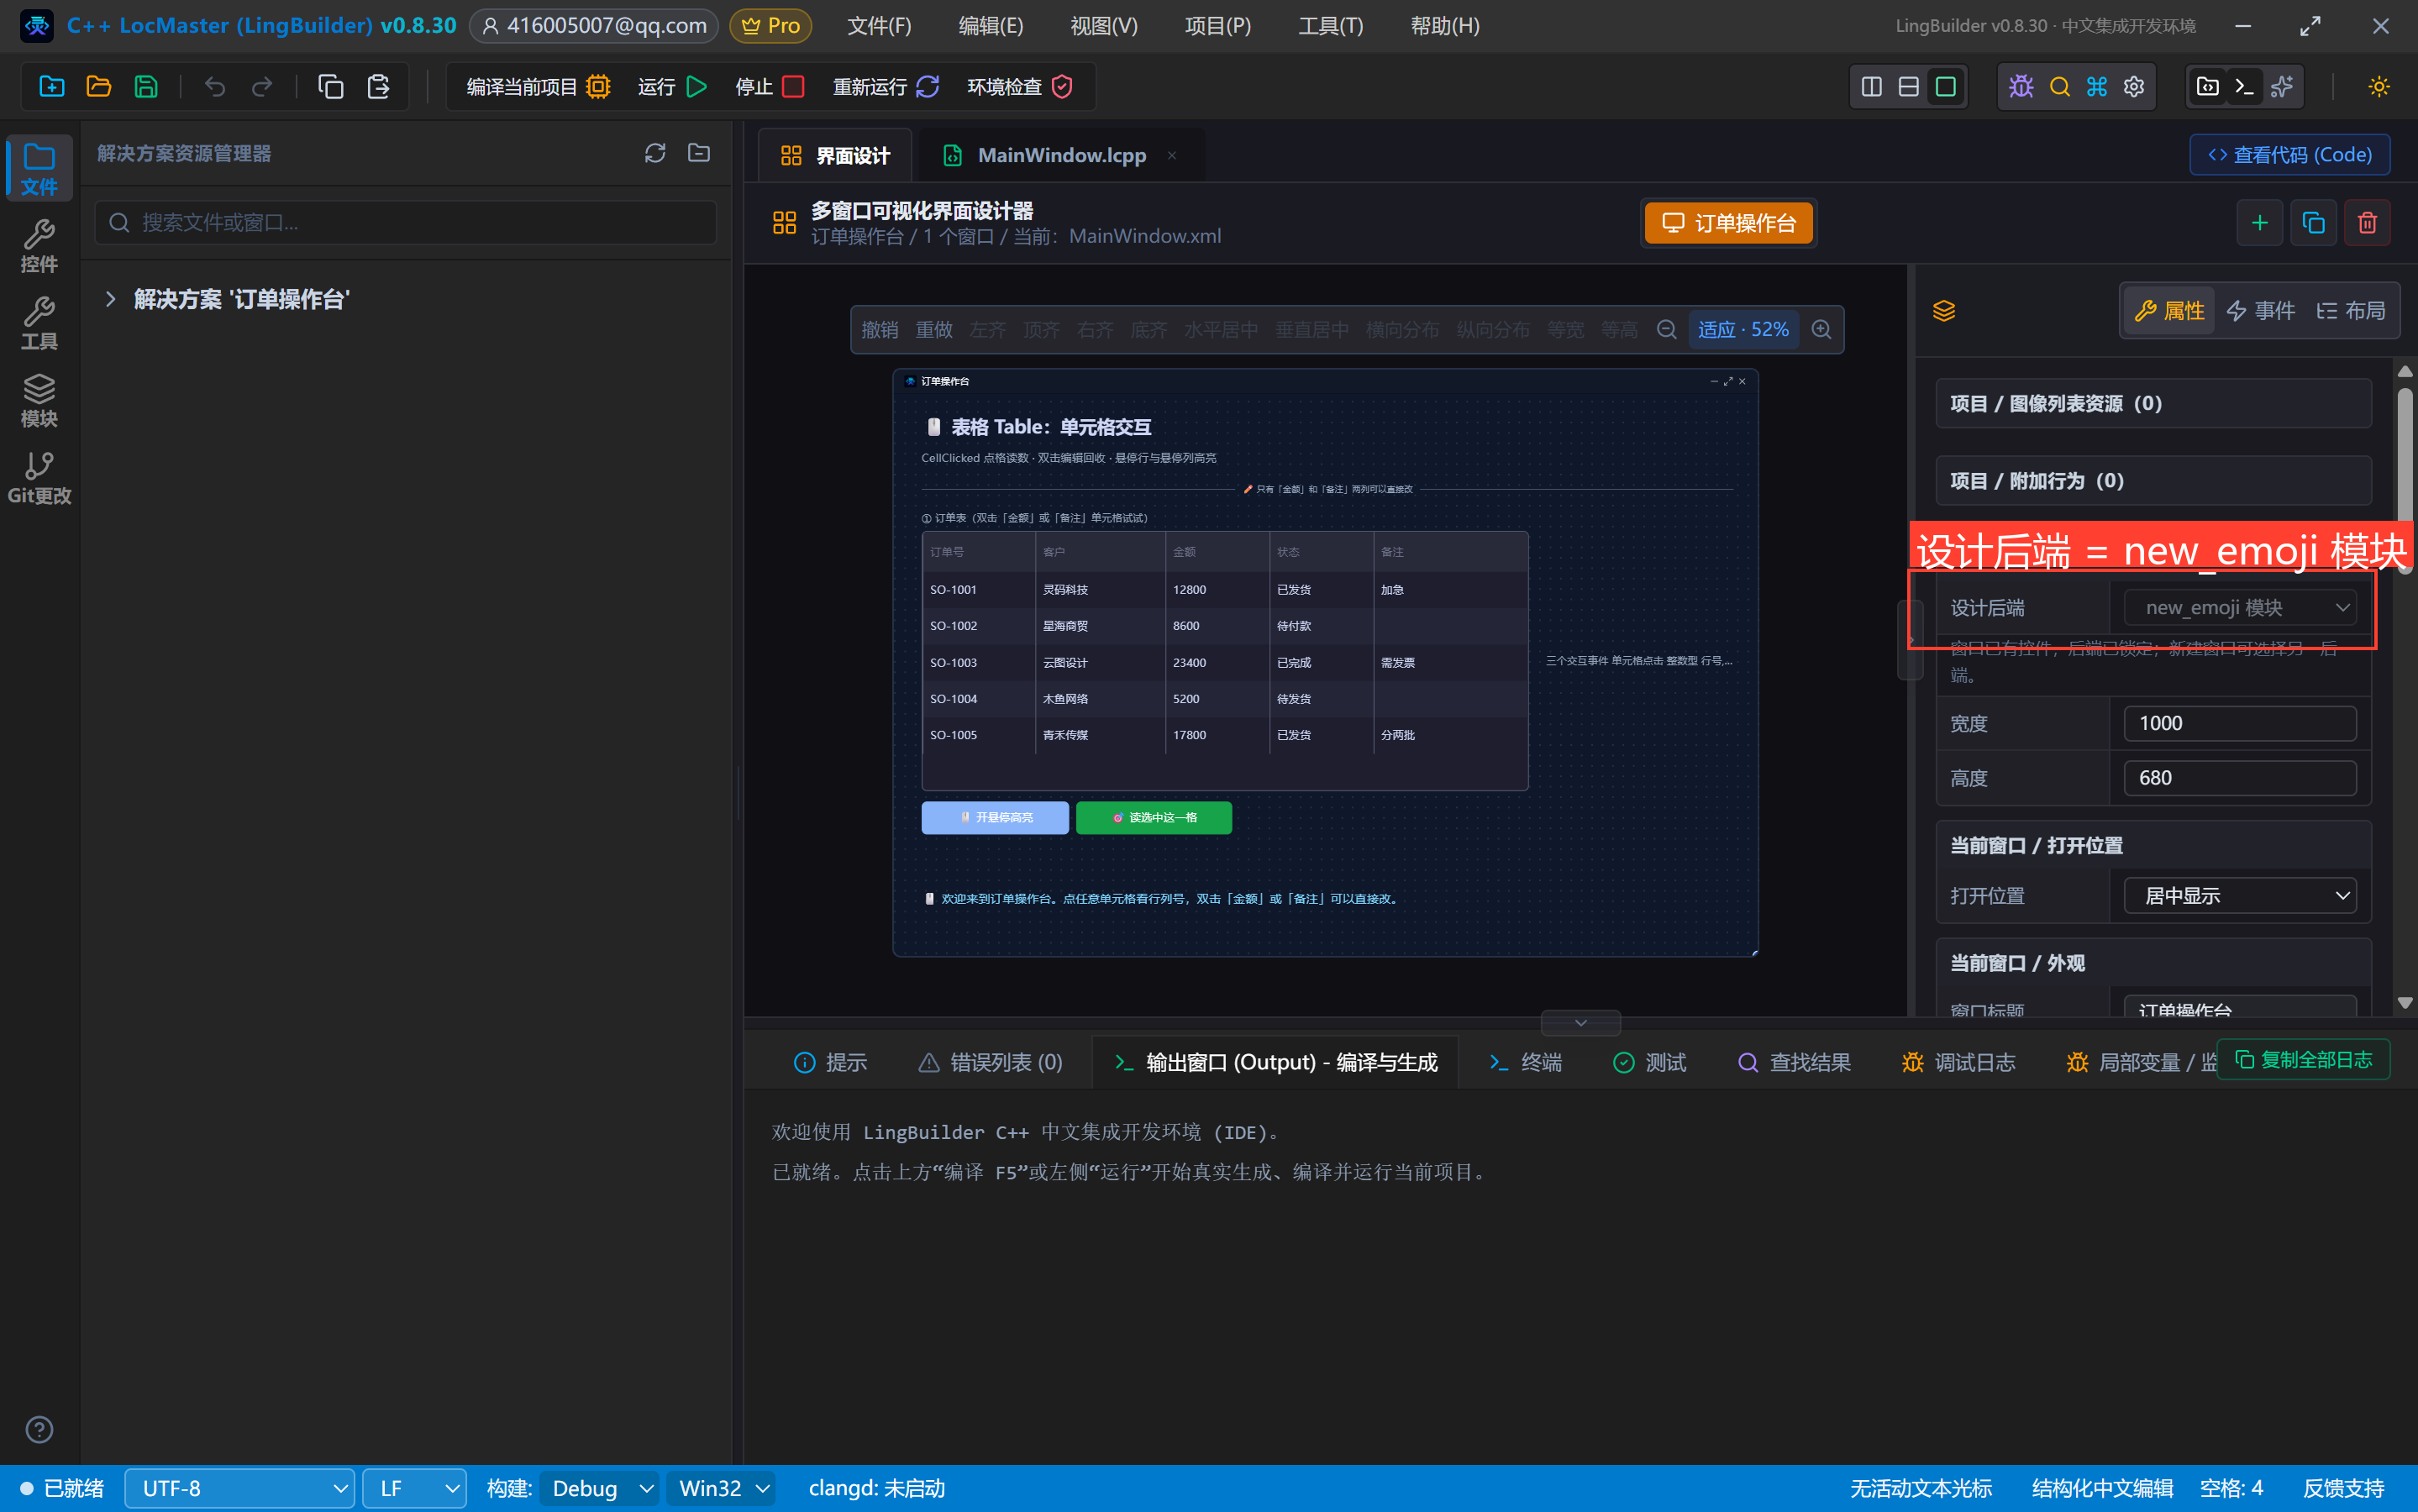Click the redo arrow icon in main toolbar
2418x1512 pixels.
point(262,87)
